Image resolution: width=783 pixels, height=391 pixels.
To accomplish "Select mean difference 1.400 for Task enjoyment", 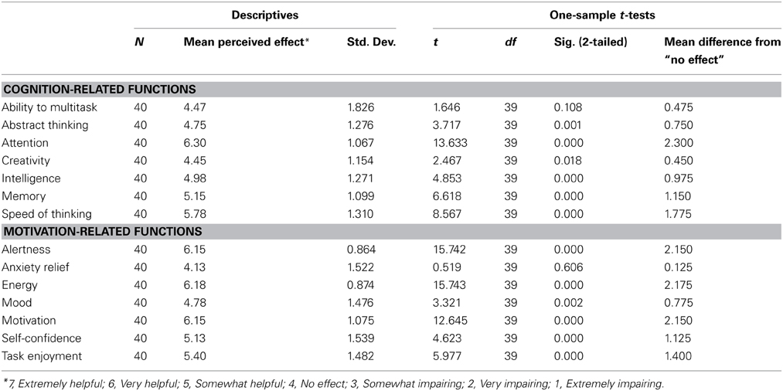I will (x=678, y=356).
